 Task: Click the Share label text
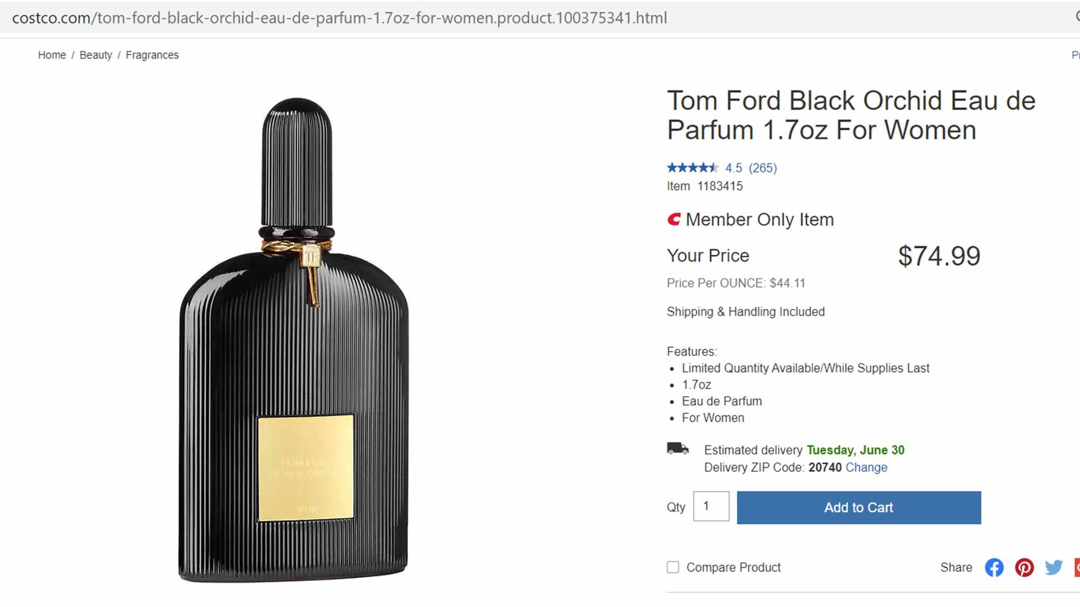[x=956, y=568]
